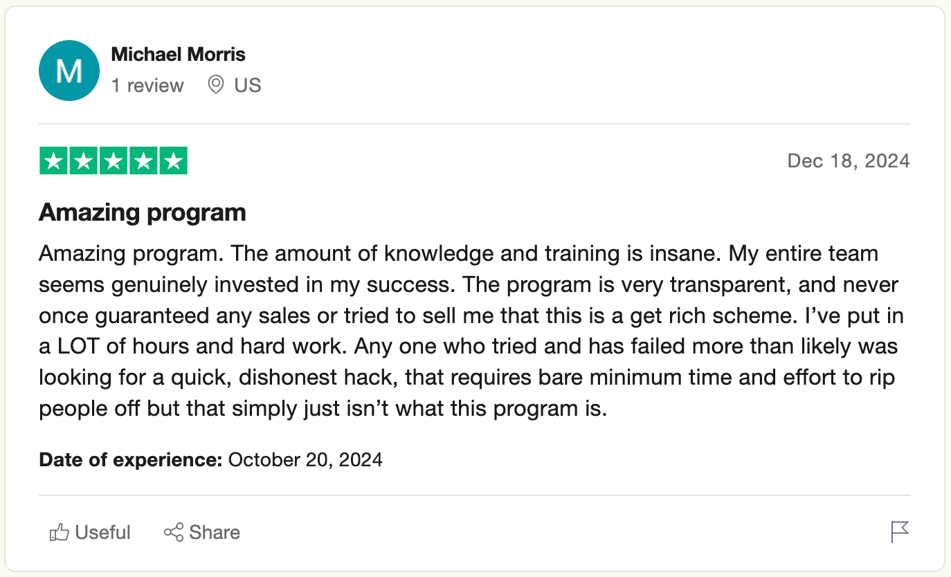Mark the review with the Useful label
The image size is (951, 577).
pos(102,532)
